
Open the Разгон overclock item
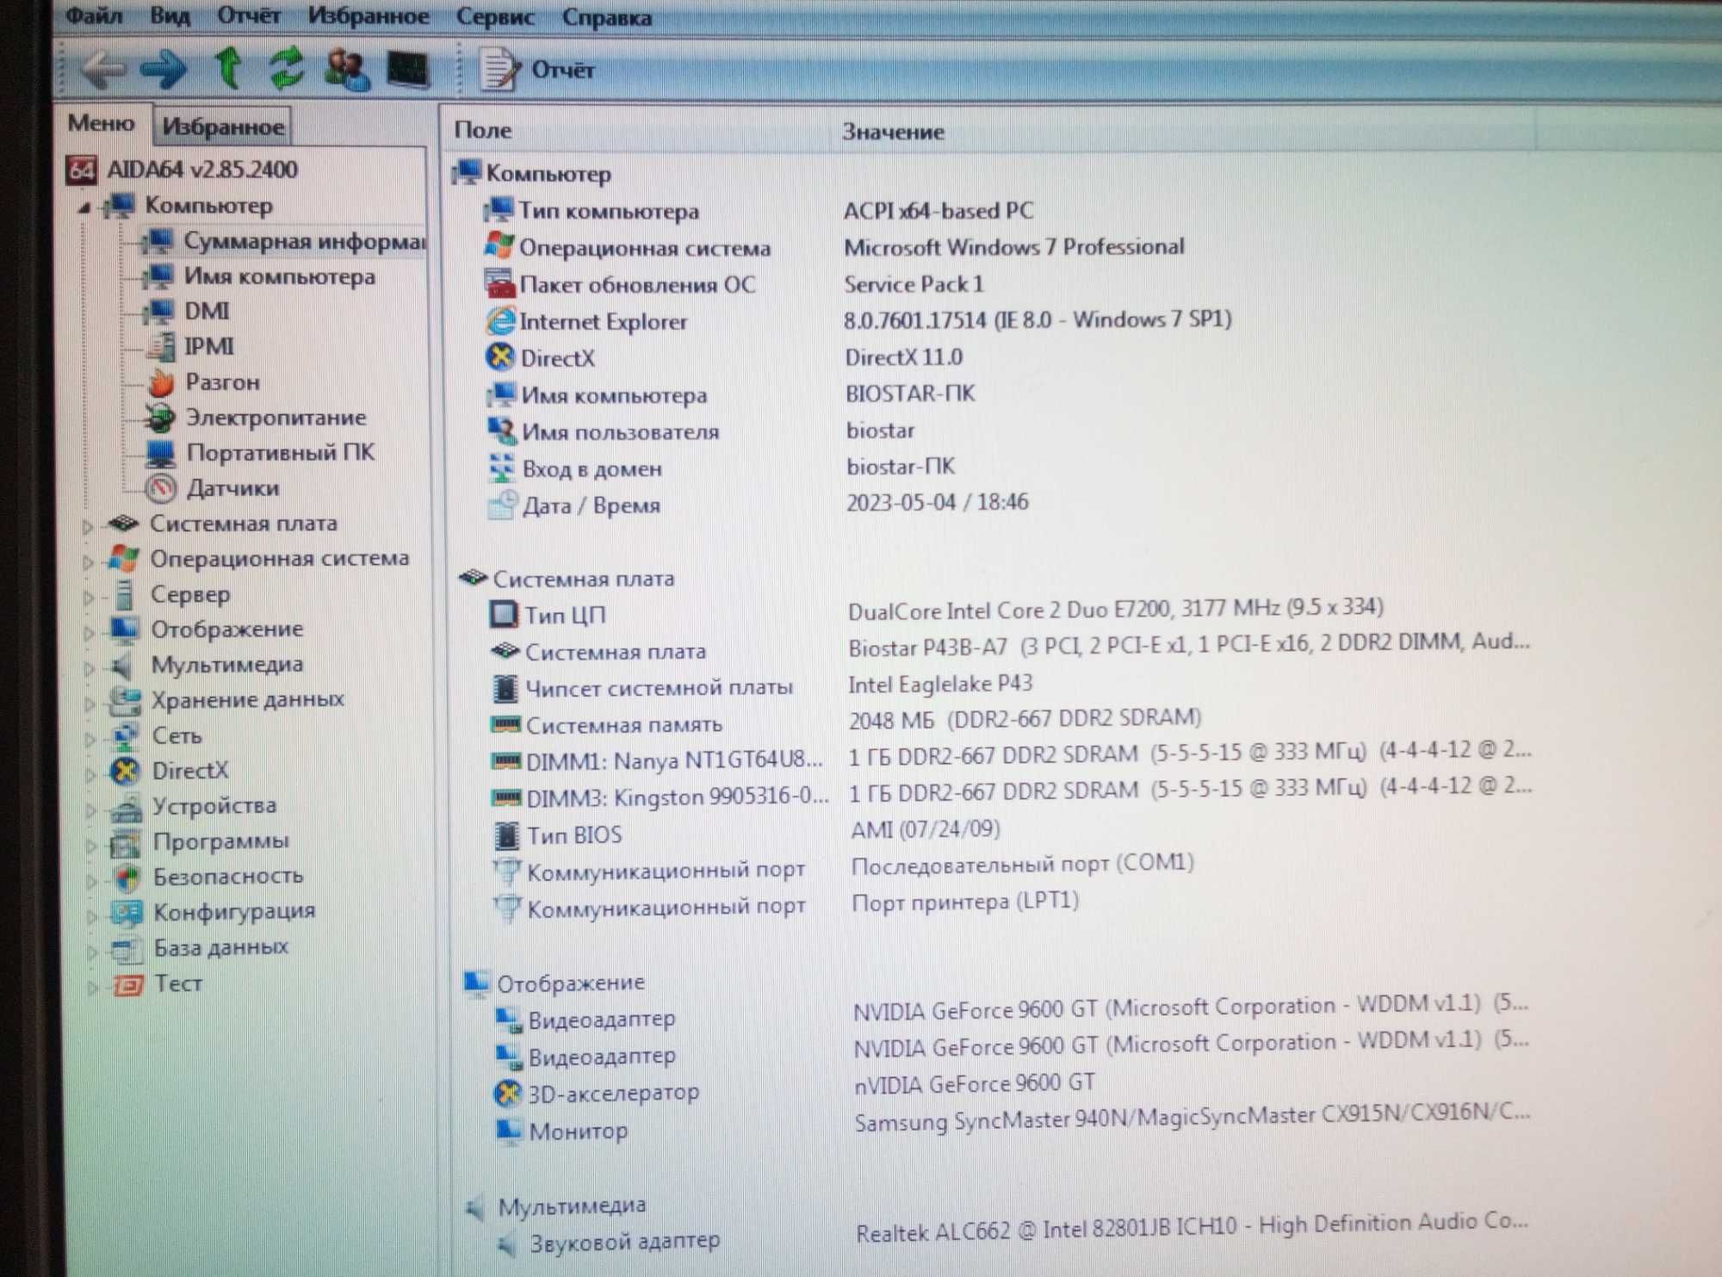223,381
